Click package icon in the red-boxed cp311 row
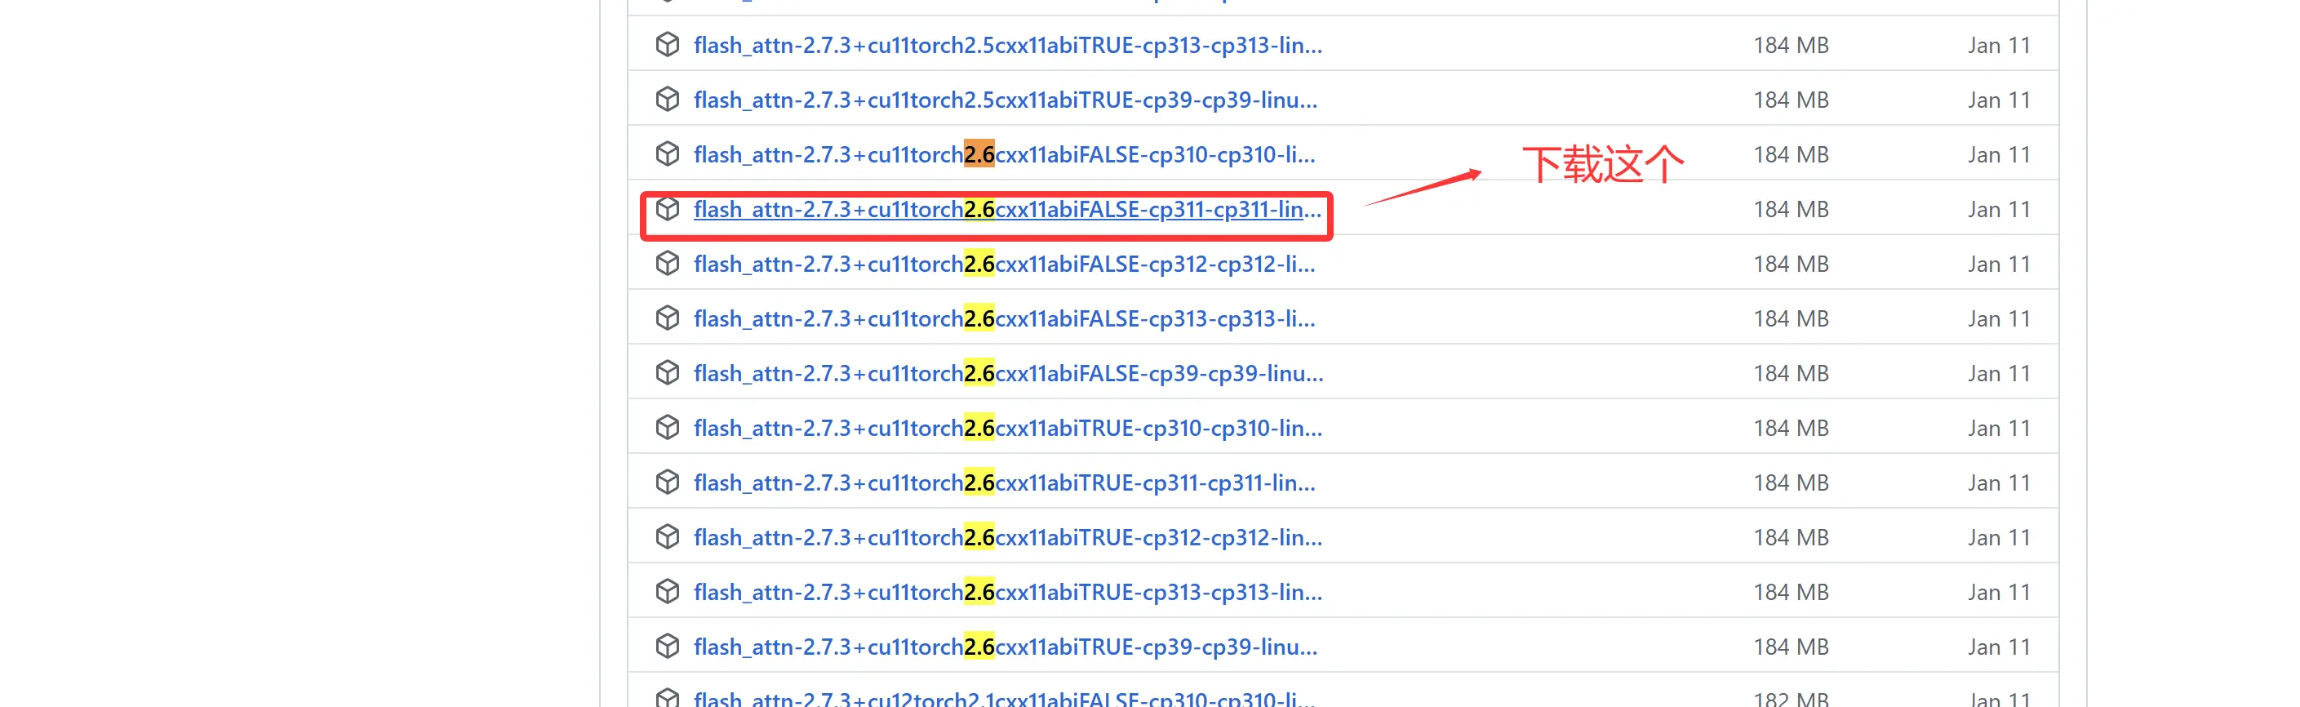2300x707 pixels. coord(667,209)
